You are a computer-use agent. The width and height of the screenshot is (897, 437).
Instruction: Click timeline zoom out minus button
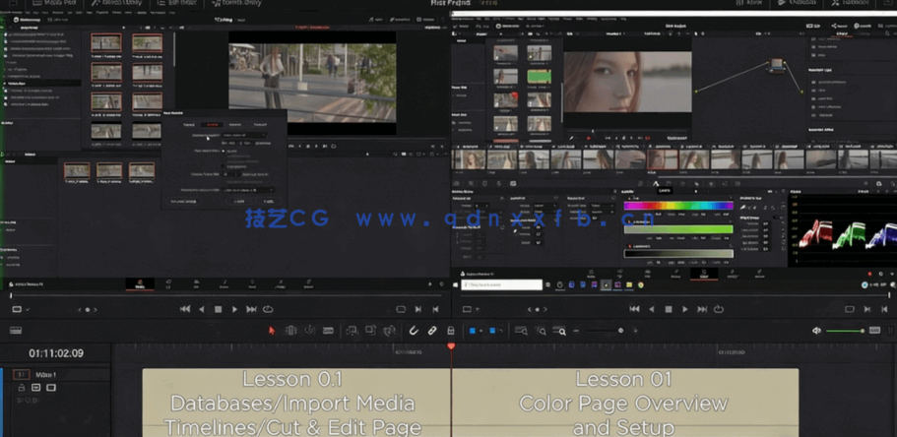(577, 331)
